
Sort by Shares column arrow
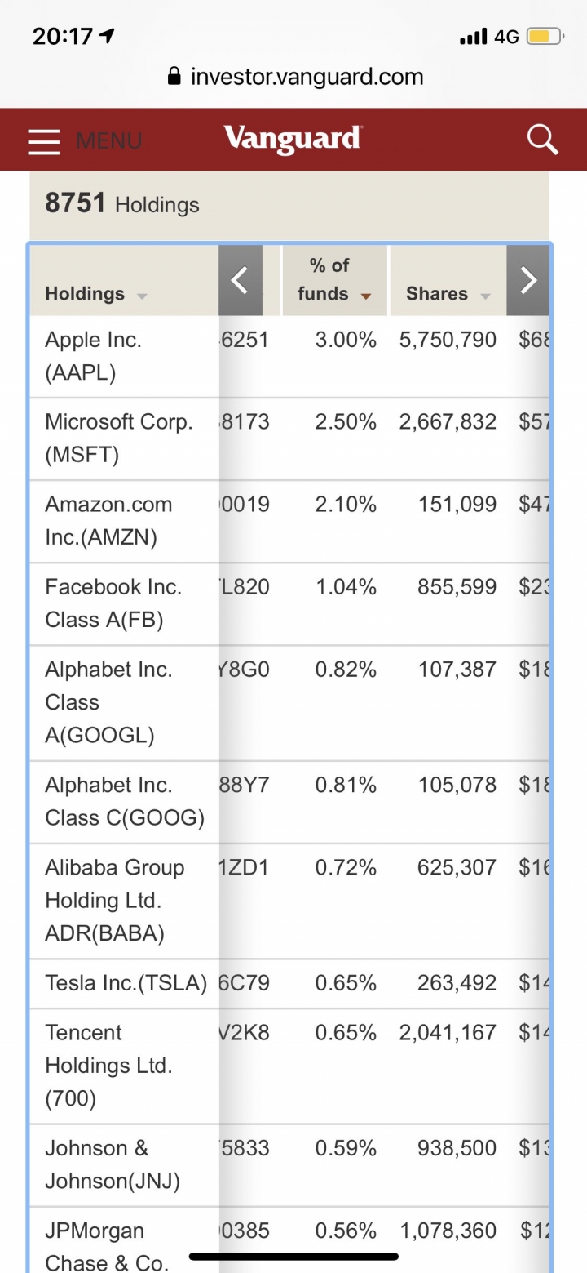pyautogui.click(x=485, y=296)
